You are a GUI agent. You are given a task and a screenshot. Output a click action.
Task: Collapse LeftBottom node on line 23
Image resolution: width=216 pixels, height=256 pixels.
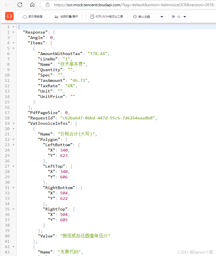pos(13,145)
